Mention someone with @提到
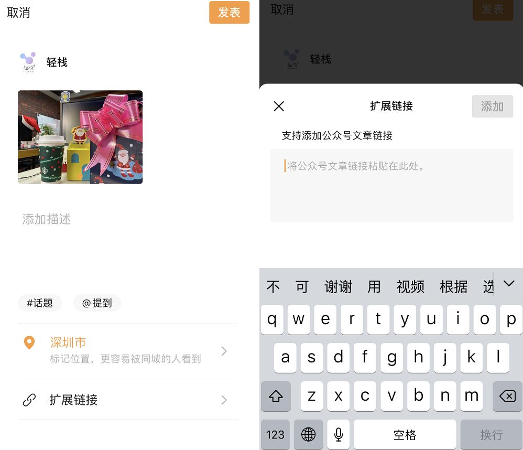The width and height of the screenshot is (523, 450). click(97, 303)
